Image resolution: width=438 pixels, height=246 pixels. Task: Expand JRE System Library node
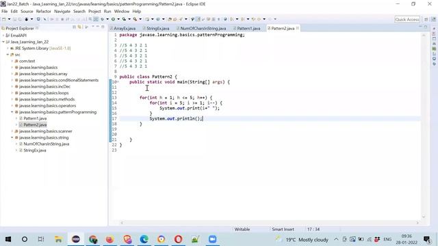click(8, 49)
